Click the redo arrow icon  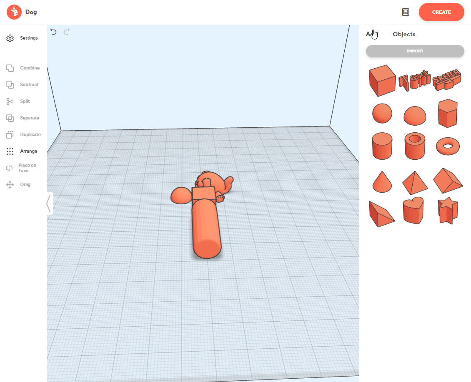[x=67, y=32]
